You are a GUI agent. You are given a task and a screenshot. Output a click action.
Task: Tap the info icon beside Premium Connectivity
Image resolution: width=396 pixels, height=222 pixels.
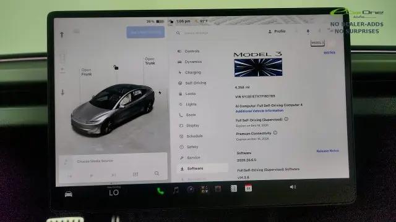[275, 133]
